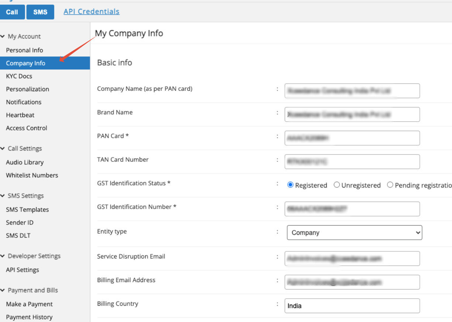Open Whitelist Numbers settings
The image size is (452, 322).
click(32, 175)
